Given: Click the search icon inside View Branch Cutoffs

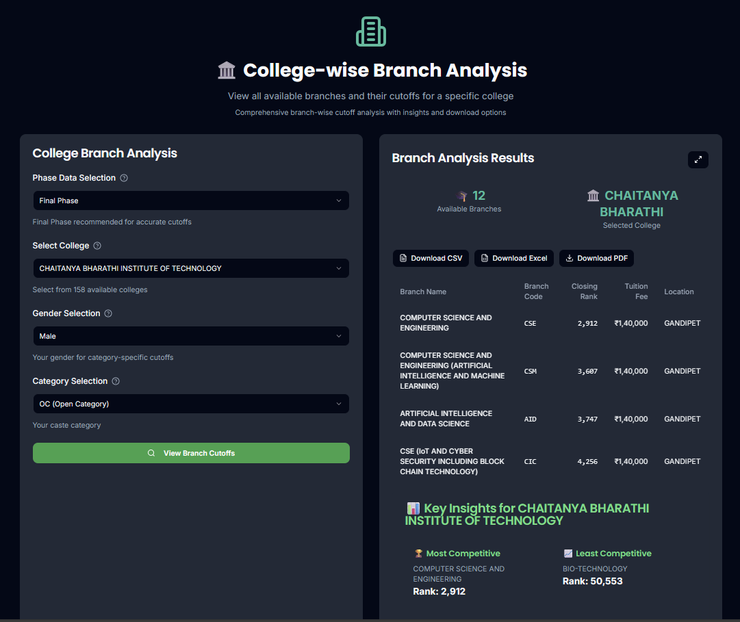Looking at the screenshot, I should (151, 453).
